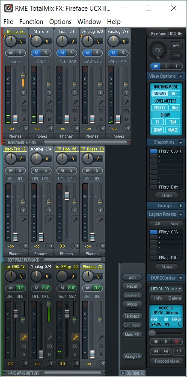
Task: Click the Talkback button
Action: pos(132,316)
